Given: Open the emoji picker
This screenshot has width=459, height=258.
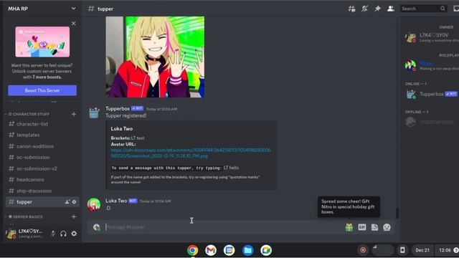Looking at the screenshot, I should click(387, 227).
